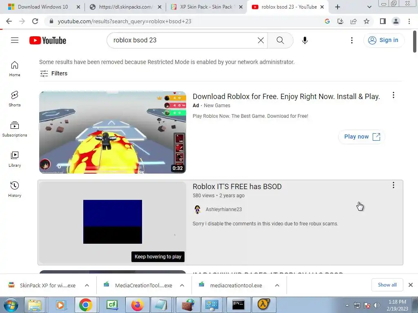Open the search Filters panel
The width and height of the screenshot is (418, 313).
coord(53,73)
